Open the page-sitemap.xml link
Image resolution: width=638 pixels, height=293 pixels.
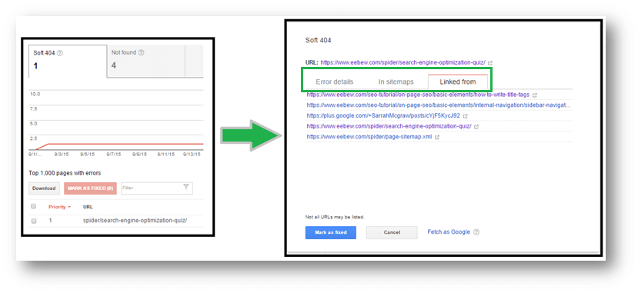[369, 137]
